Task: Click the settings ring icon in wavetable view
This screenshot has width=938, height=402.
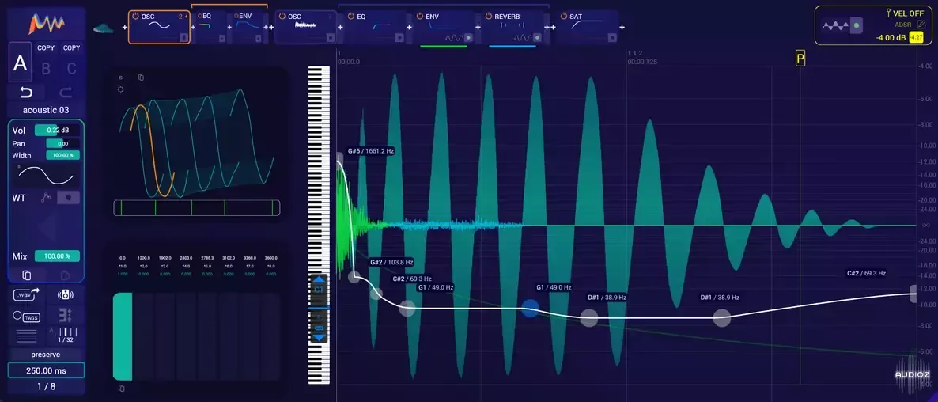Action: pyautogui.click(x=121, y=89)
